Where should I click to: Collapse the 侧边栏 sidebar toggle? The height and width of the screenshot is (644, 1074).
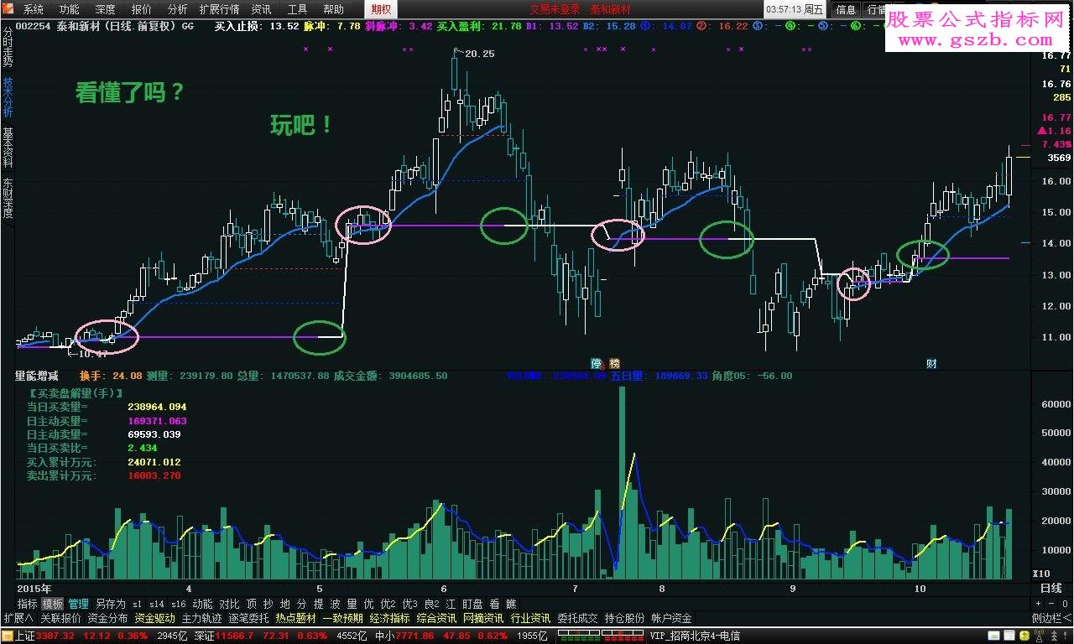pyautogui.click(x=1052, y=618)
